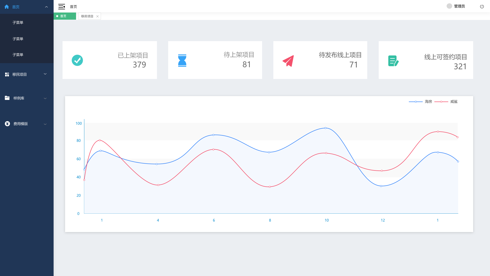Open the first 子菜单 item
The image size is (490, 276).
18,22
